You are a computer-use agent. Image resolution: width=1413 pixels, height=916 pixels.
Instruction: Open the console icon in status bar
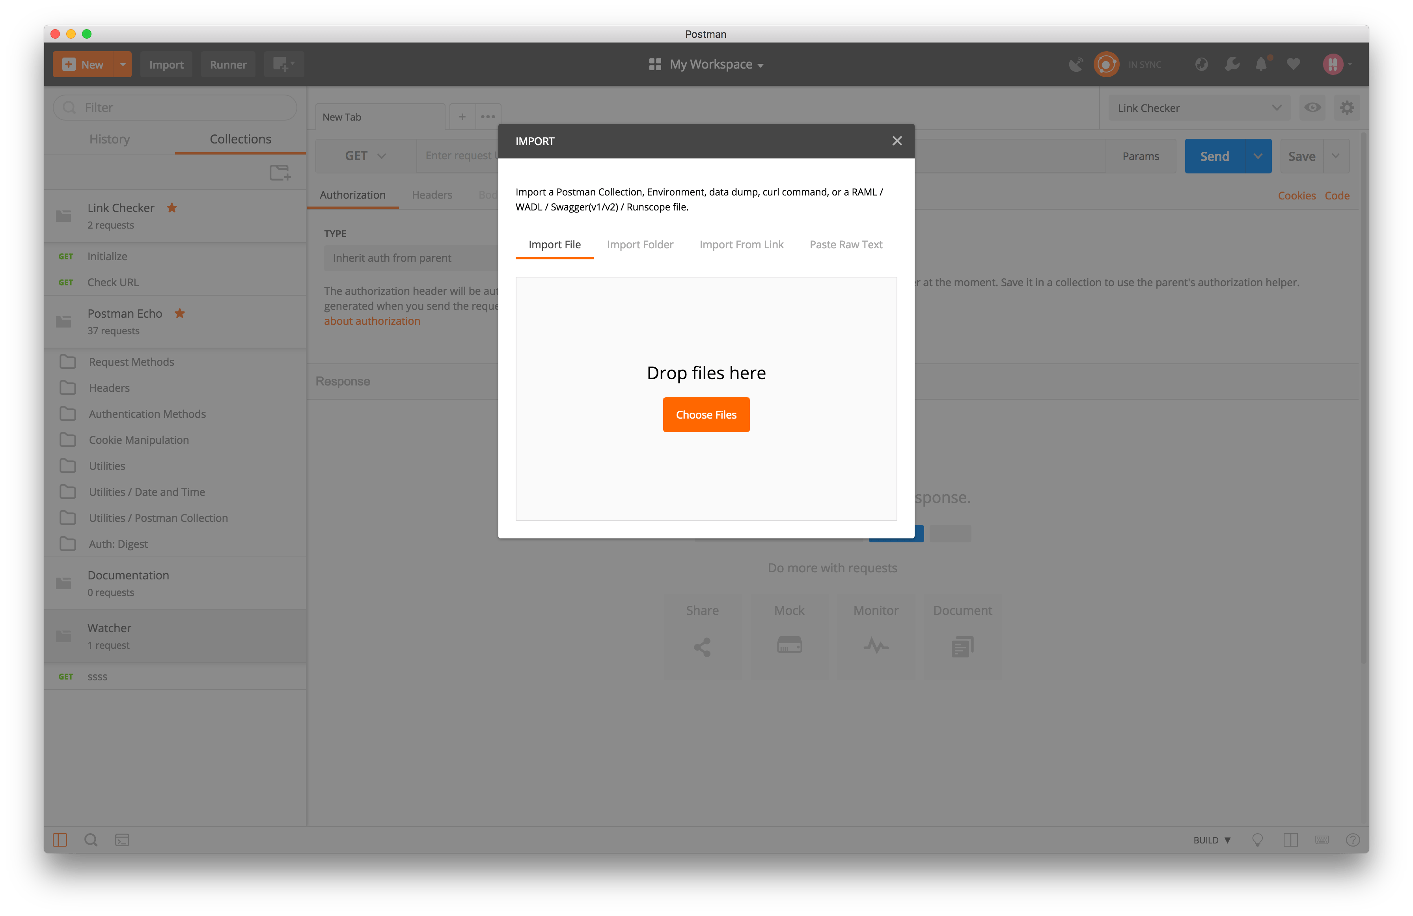click(122, 840)
